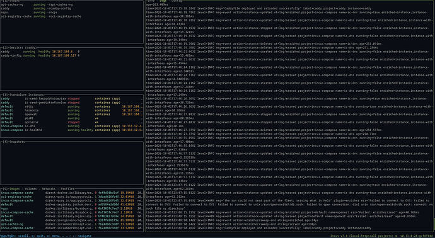Click the 17:35:38 Caddyfile deployed log line
Image resolution: width=435 pixels, height=238 pixels.
[259, 9]
